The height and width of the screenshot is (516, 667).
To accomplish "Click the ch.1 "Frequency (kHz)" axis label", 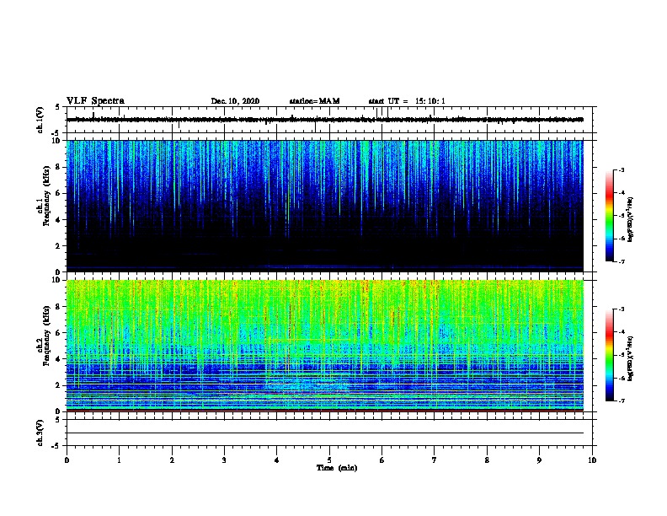I will [46, 196].
